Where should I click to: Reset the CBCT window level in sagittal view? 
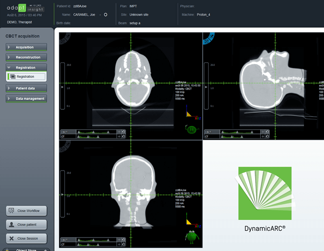tap(267, 132)
